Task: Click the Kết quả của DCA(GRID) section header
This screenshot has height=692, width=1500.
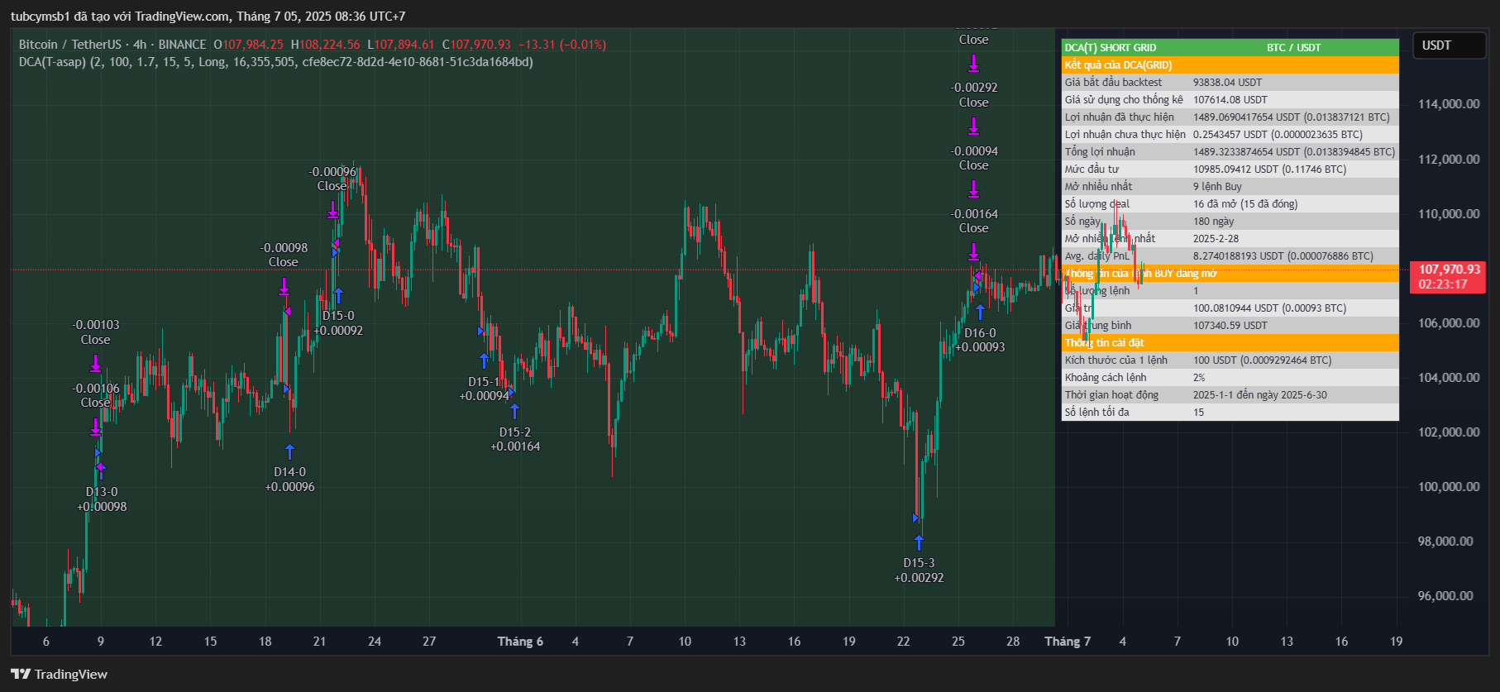Action: [1230, 65]
